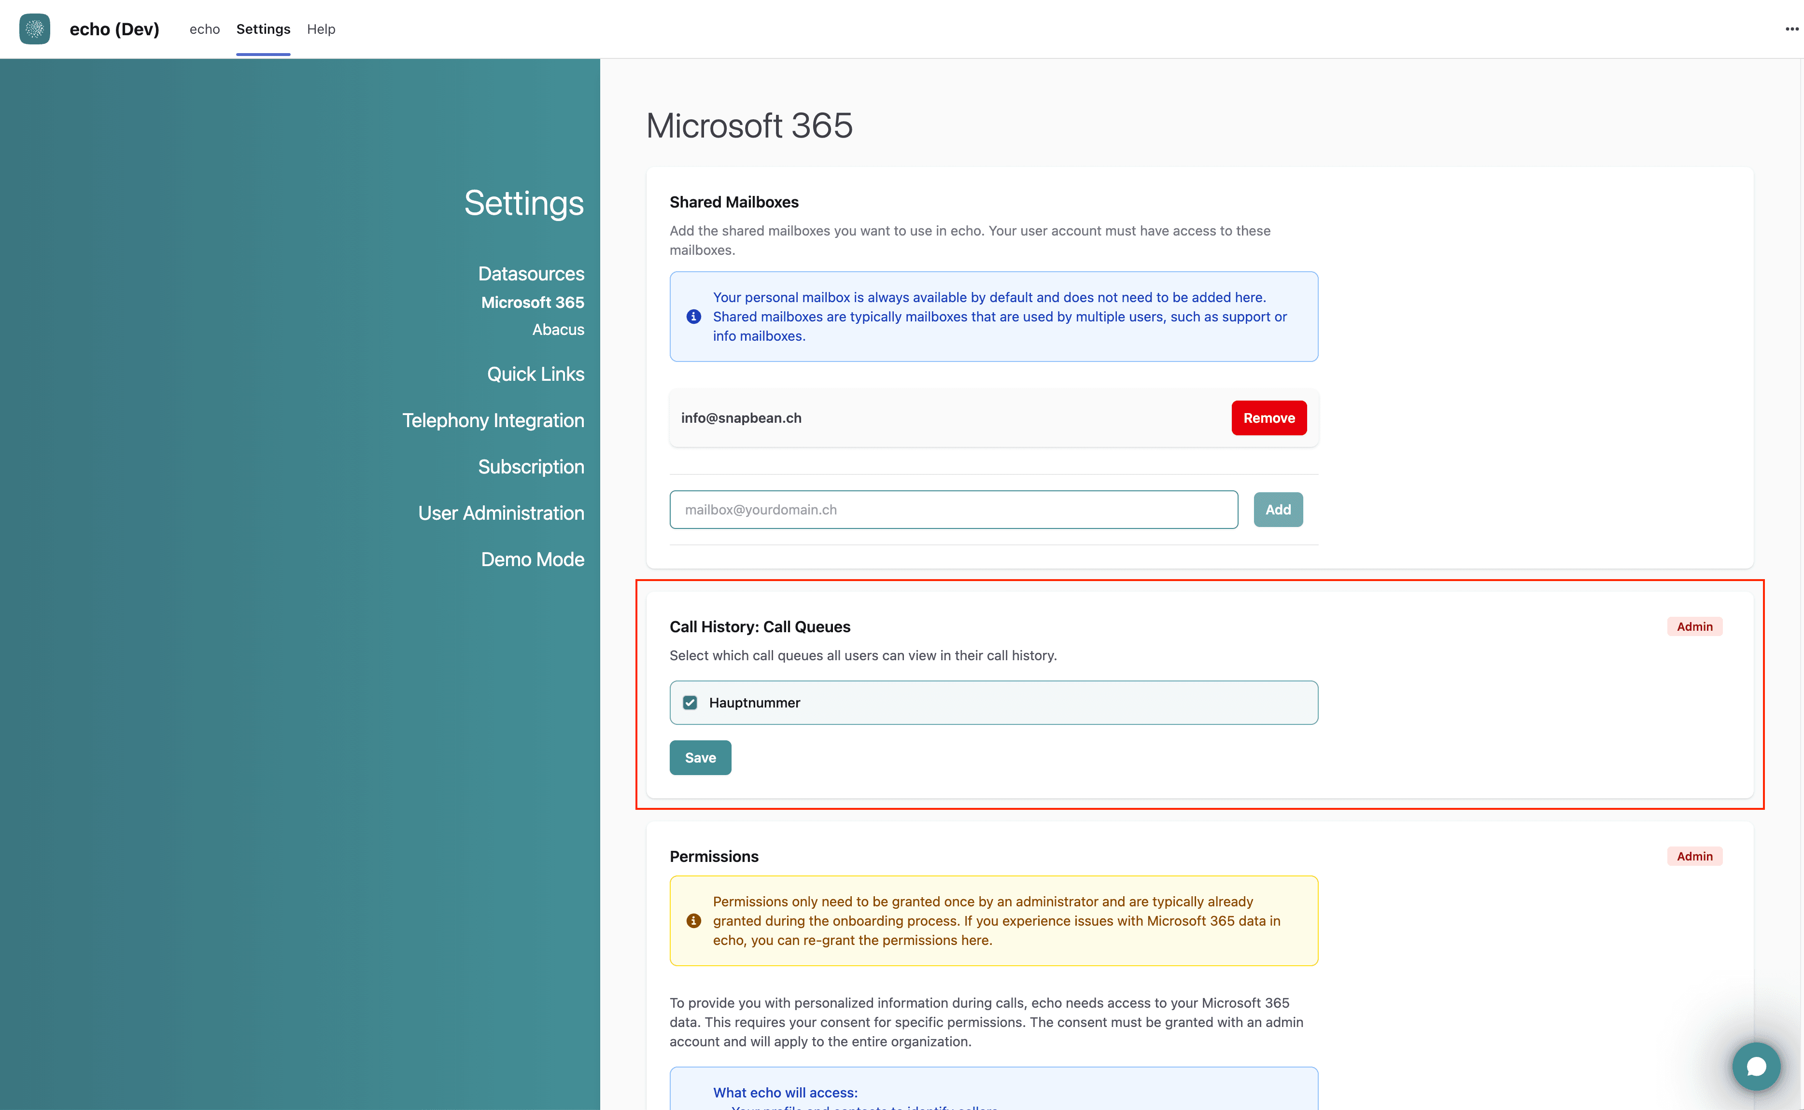The height and width of the screenshot is (1110, 1804).
Task: Open the three-dot more options menu
Action: pos(1792,28)
